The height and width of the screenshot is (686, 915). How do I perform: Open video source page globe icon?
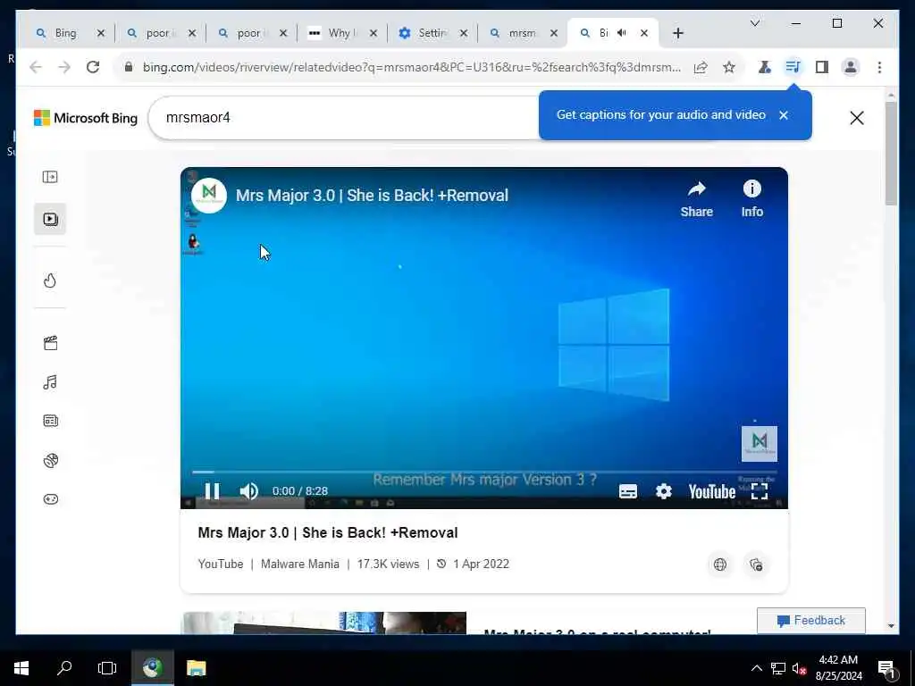click(x=720, y=565)
